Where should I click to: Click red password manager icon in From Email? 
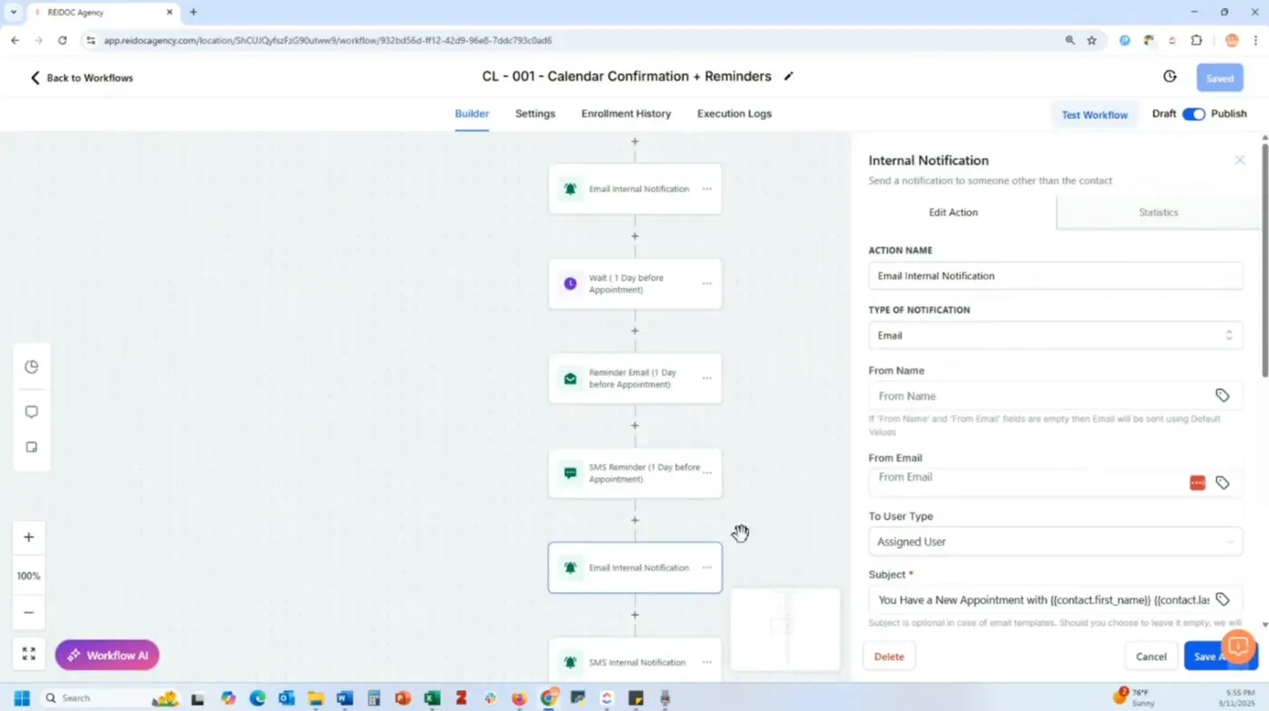point(1198,483)
